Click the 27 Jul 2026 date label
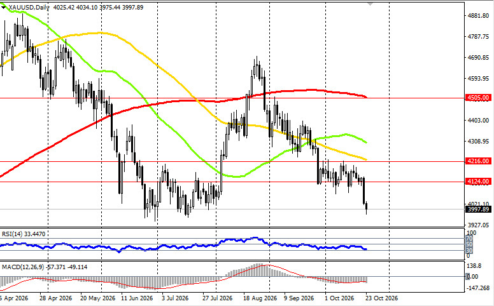 (x=217, y=298)
